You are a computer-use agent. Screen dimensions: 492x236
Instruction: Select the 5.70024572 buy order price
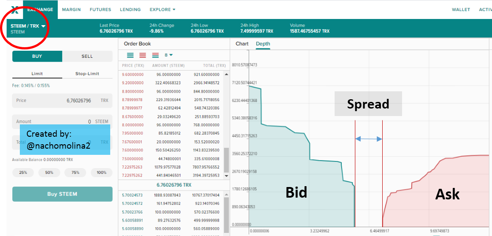(x=132, y=204)
